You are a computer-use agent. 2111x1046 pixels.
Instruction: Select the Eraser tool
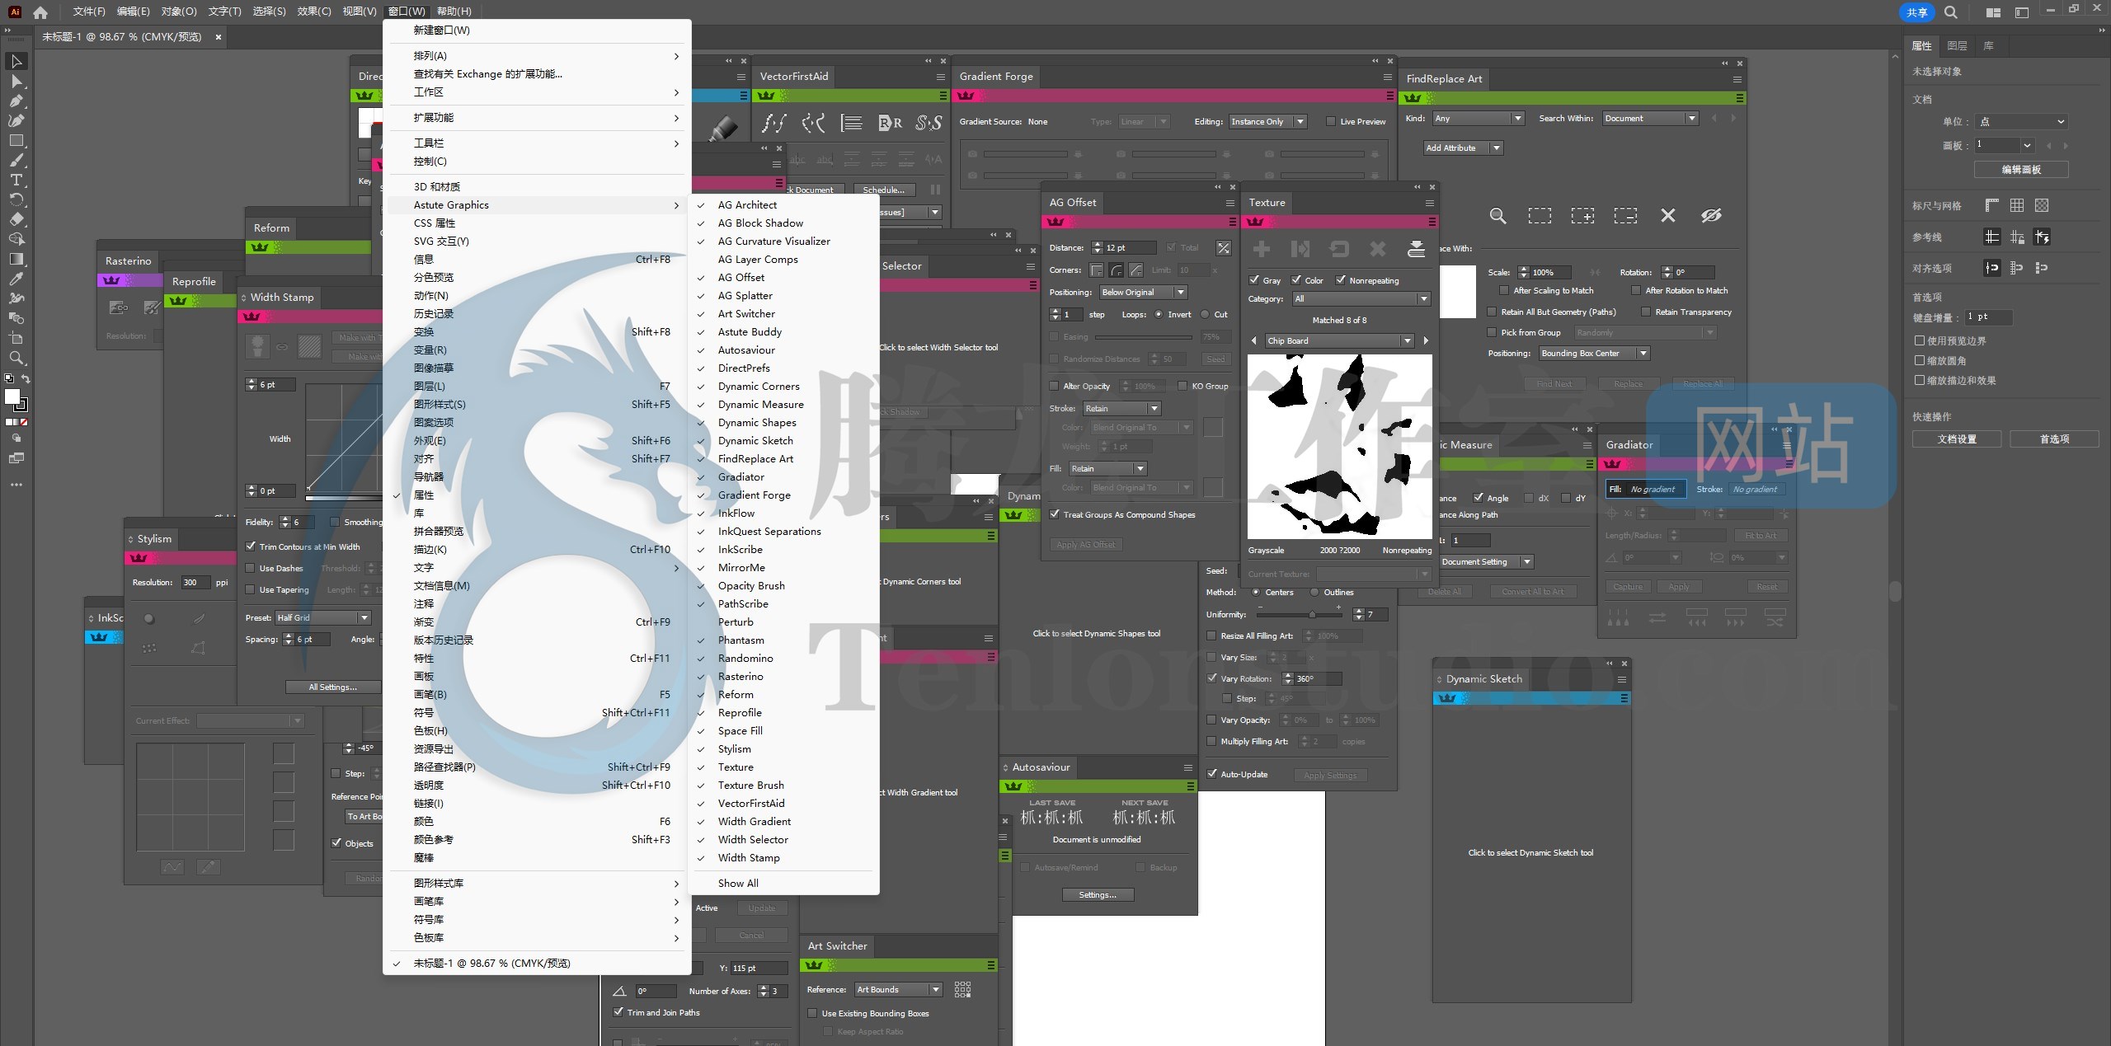pyautogui.click(x=16, y=220)
